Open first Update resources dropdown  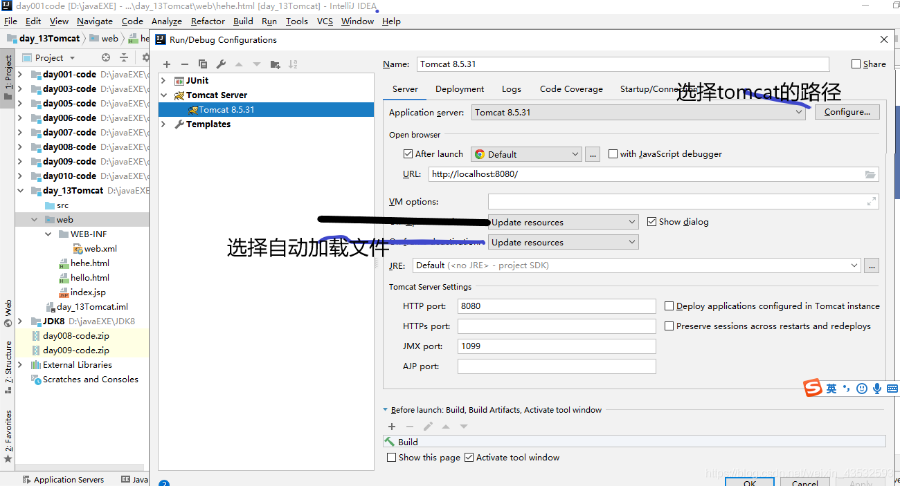point(564,222)
